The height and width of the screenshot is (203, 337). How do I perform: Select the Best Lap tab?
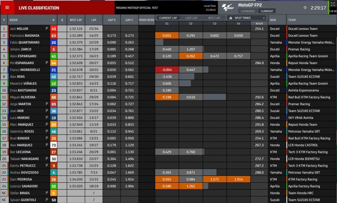(214, 18)
